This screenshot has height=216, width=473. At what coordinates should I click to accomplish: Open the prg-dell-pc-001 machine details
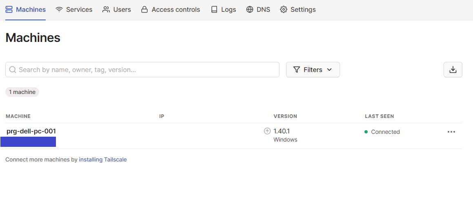click(31, 131)
